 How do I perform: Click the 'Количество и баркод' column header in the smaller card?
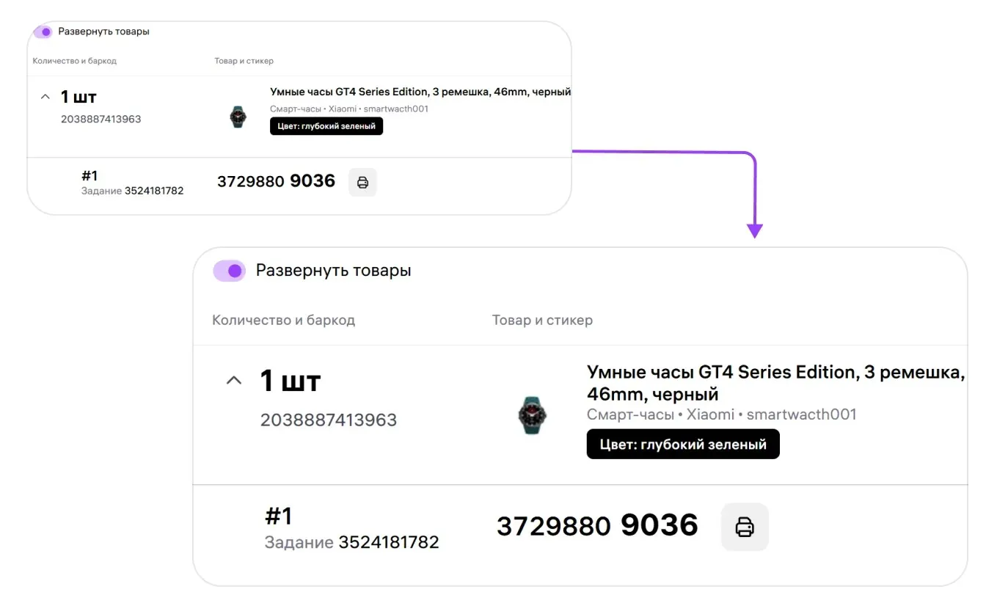[75, 61]
